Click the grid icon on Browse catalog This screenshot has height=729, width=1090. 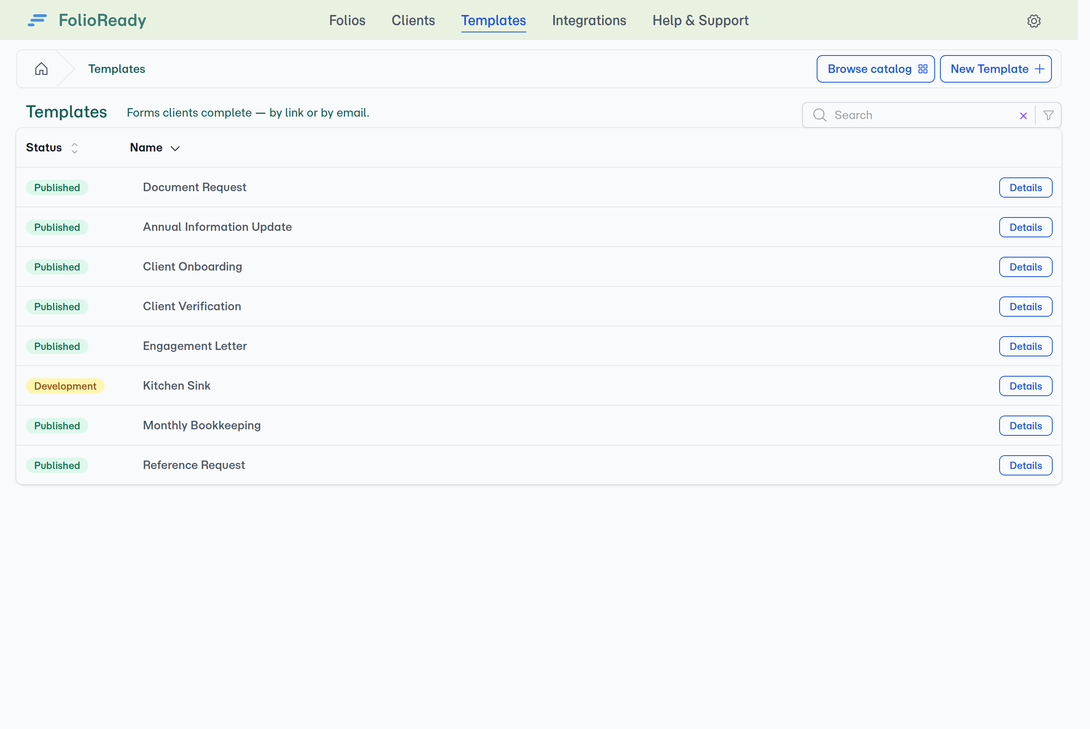[923, 69]
